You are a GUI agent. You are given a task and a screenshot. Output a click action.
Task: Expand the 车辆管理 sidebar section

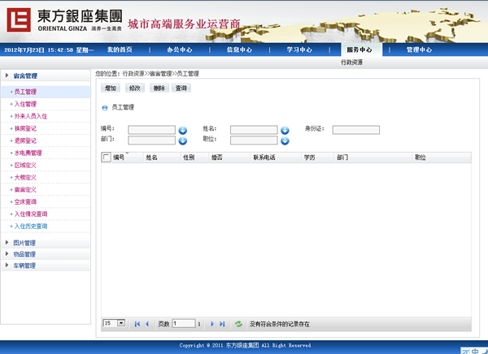pyautogui.click(x=46, y=265)
